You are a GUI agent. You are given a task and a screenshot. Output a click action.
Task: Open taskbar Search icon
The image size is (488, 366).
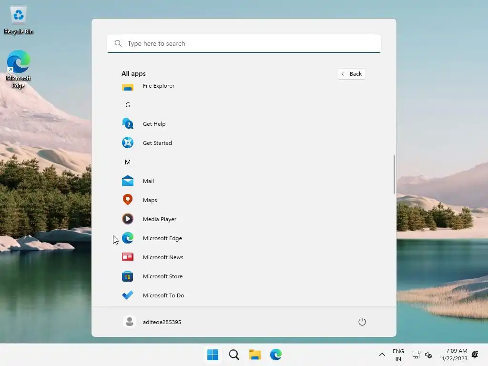pyautogui.click(x=234, y=355)
